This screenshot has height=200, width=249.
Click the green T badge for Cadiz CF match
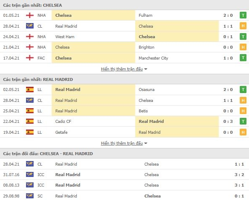243,121
